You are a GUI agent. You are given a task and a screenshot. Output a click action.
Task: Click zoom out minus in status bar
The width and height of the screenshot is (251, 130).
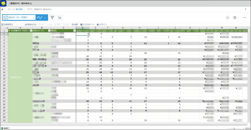tap(226, 128)
